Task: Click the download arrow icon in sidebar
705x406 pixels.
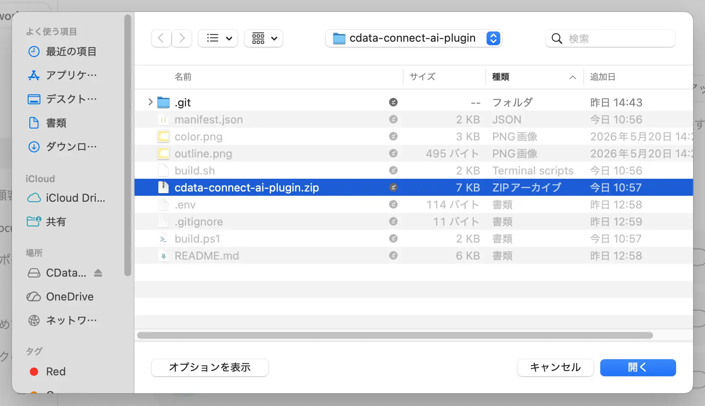Action: click(x=34, y=147)
